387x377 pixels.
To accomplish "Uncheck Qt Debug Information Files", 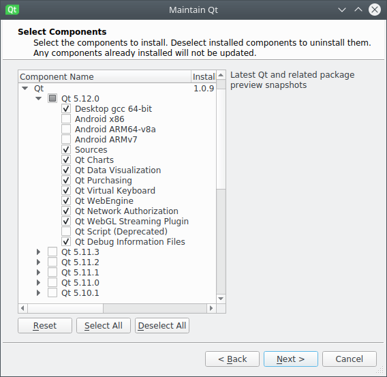I will pos(66,242).
